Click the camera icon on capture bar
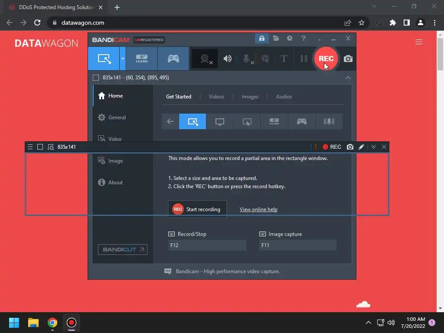Image resolution: width=444 pixels, height=333 pixels. [x=350, y=147]
